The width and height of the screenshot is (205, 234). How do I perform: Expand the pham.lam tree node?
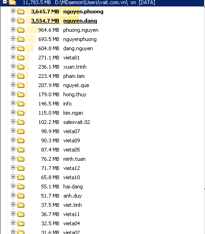tap(13, 76)
